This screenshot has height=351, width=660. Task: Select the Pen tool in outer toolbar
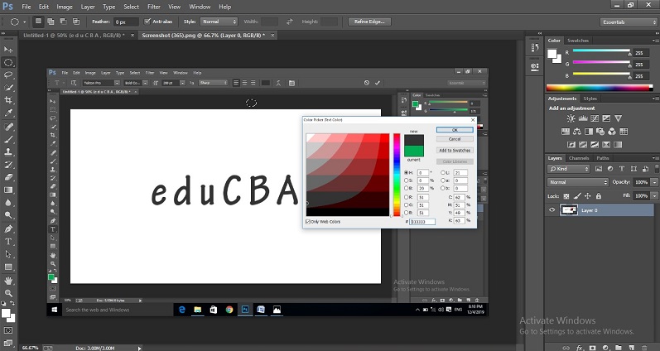tap(8, 229)
